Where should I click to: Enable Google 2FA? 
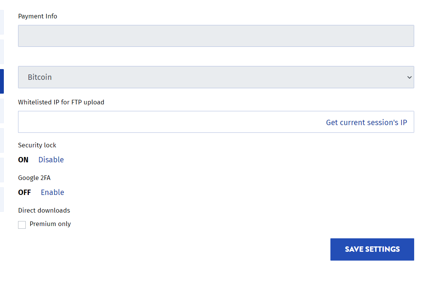[52, 192]
